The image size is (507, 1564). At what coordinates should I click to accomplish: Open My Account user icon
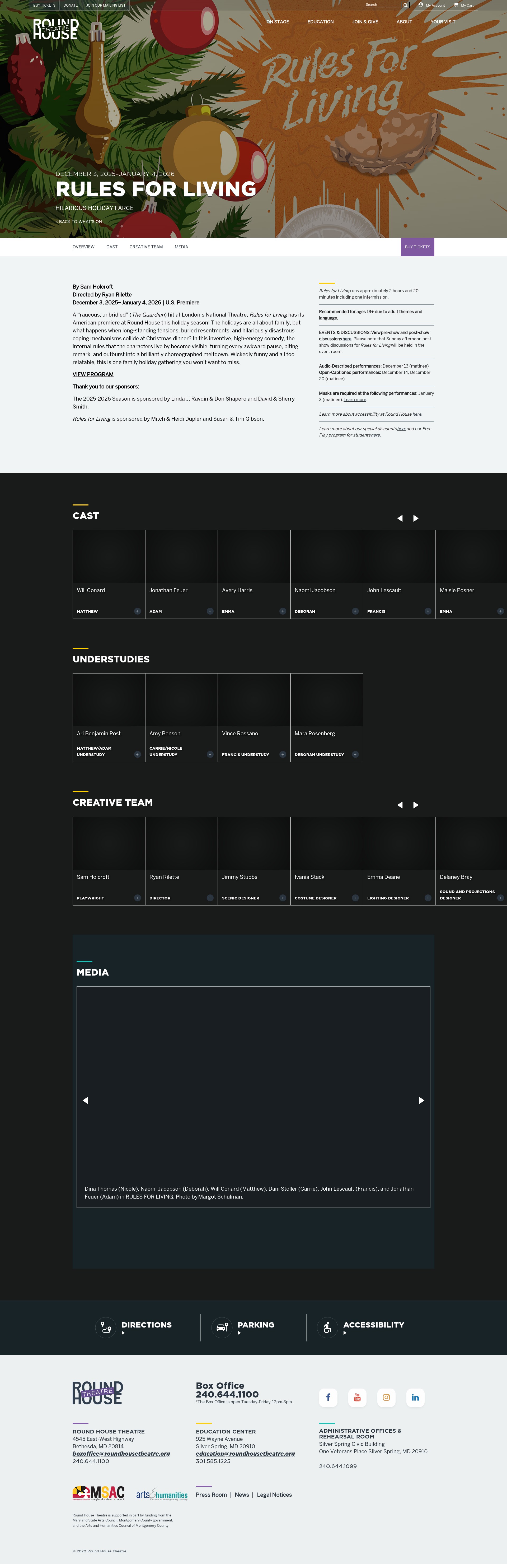(x=421, y=5)
